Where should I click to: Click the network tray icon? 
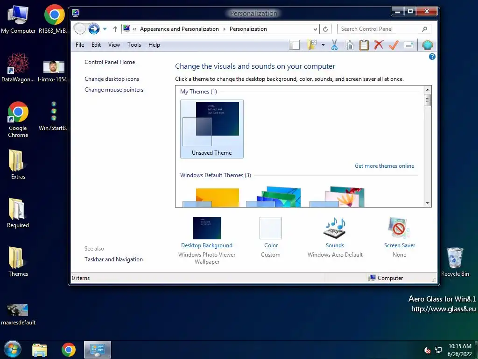tap(438, 350)
